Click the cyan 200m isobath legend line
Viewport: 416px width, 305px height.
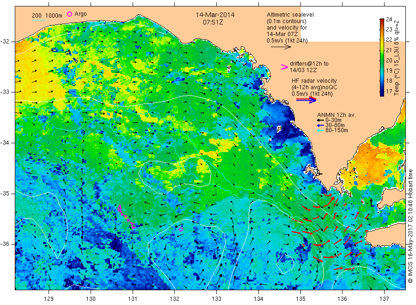click(38, 20)
